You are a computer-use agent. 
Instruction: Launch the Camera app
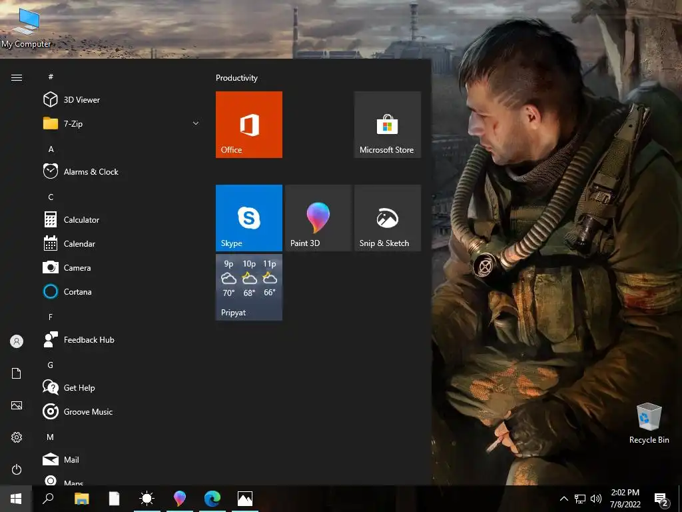pyautogui.click(x=121, y=267)
